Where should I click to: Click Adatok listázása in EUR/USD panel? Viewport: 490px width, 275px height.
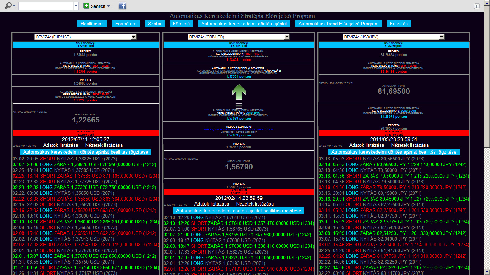pos(61,145)
